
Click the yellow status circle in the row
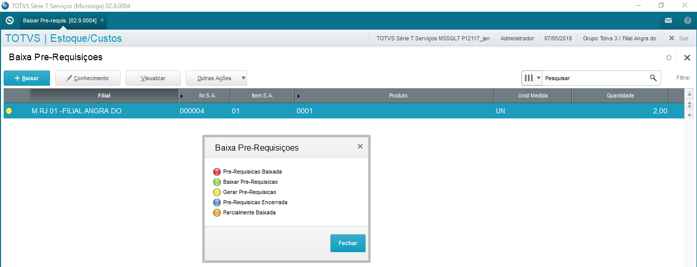coord(9,111)
